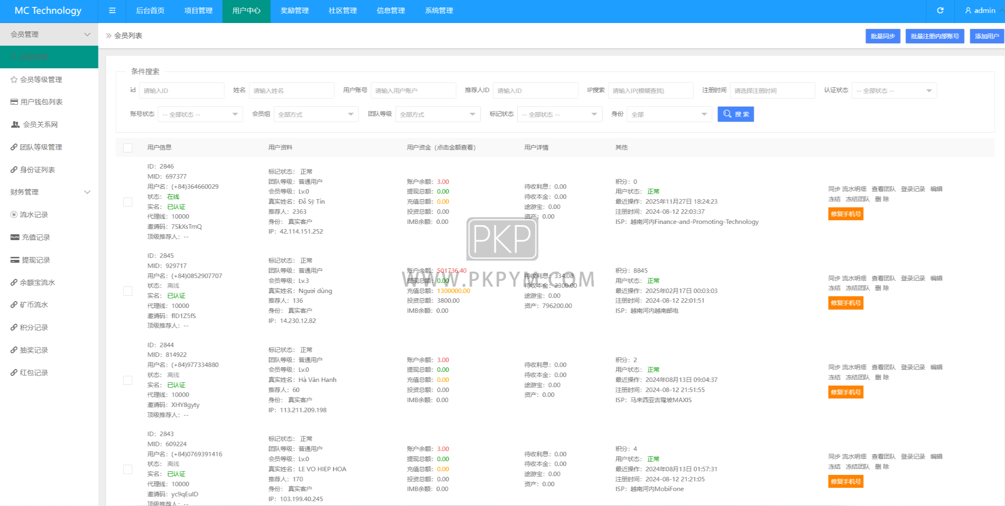This screenshot has height=506, width=1005.
Task: Click the 批量同步 button
Action: point(883,36)
